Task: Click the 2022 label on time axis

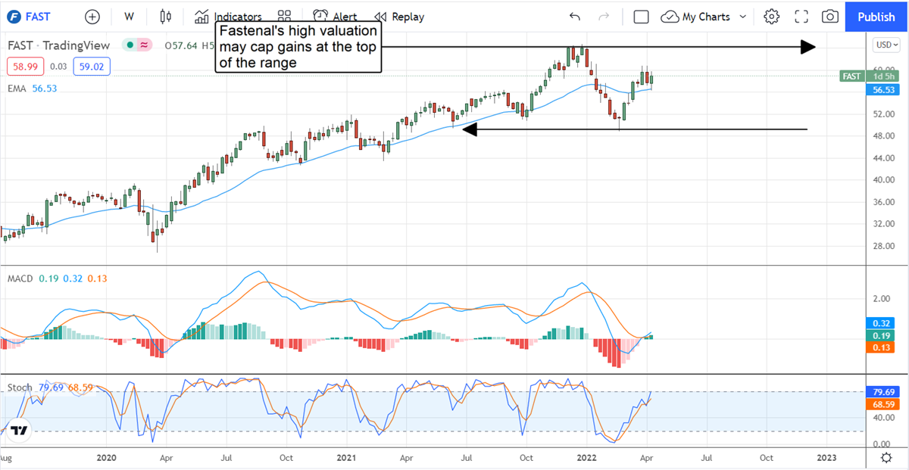Action: pos(587,458)
